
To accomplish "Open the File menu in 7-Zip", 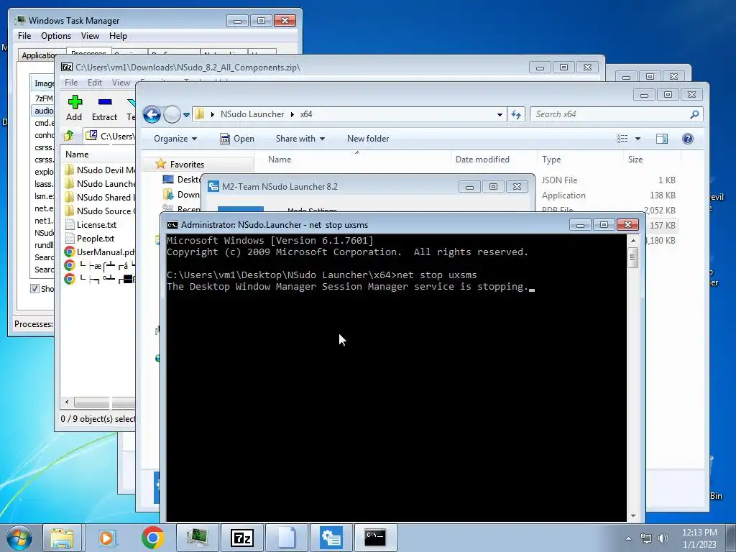I will pos(71,82).
